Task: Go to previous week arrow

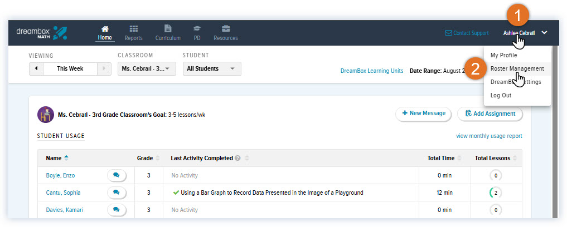Action: click(x=36, y=68)
